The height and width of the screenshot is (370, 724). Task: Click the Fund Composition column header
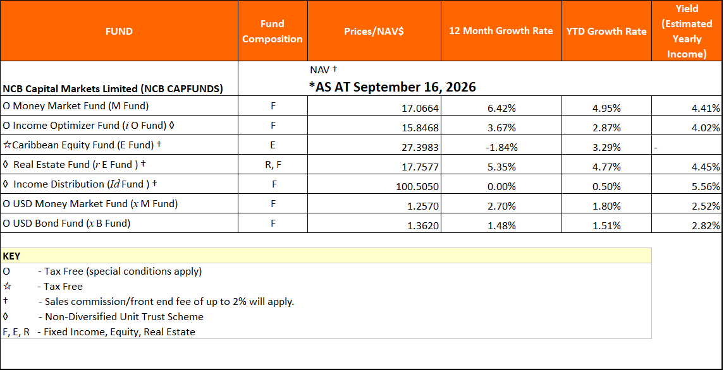pyautogui.click(x=273, y=32)
